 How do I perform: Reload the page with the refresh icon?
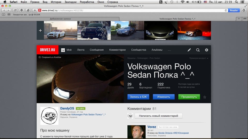[x=226, y=10]
